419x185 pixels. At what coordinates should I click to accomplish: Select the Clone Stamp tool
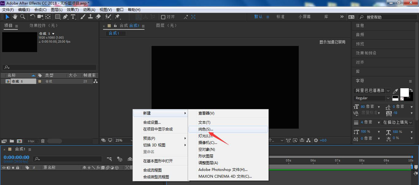point(90,17)
